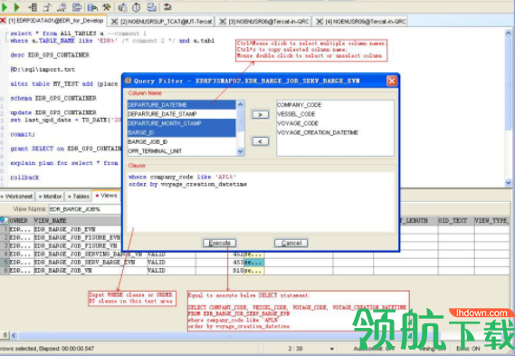The height and width of the screenshot is (356, 515).
Task: Sort by VIEW_NAME column header
Action: pyautogui.click(x=78, y=220)
